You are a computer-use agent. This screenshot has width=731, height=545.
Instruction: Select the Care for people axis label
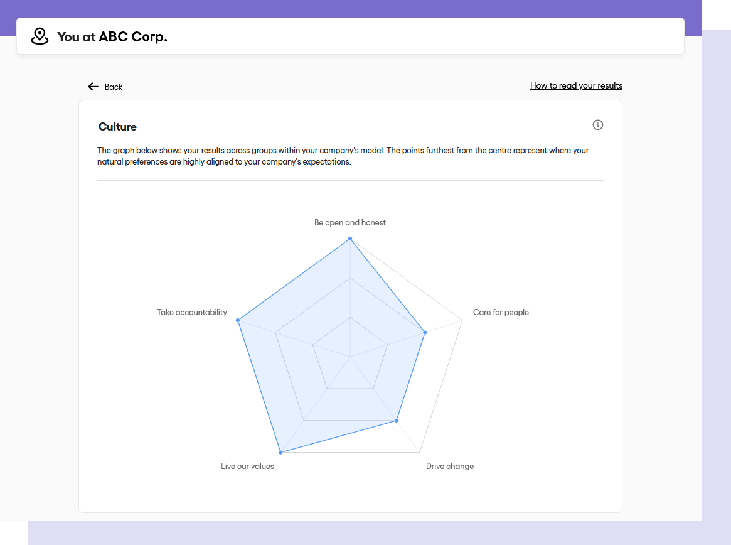[501, 313]
